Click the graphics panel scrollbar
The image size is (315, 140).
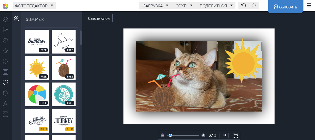click(81, 37)
